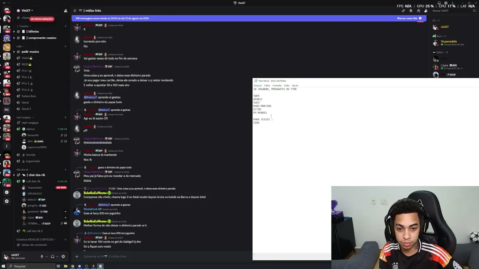Open notification settings bell icon
The height and width of the screenshot is (269, 479).
tap(411, 10)
